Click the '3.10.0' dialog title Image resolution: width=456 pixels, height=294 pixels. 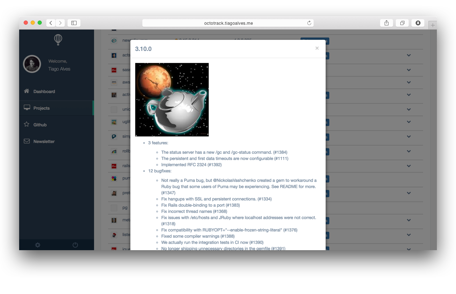143,49
